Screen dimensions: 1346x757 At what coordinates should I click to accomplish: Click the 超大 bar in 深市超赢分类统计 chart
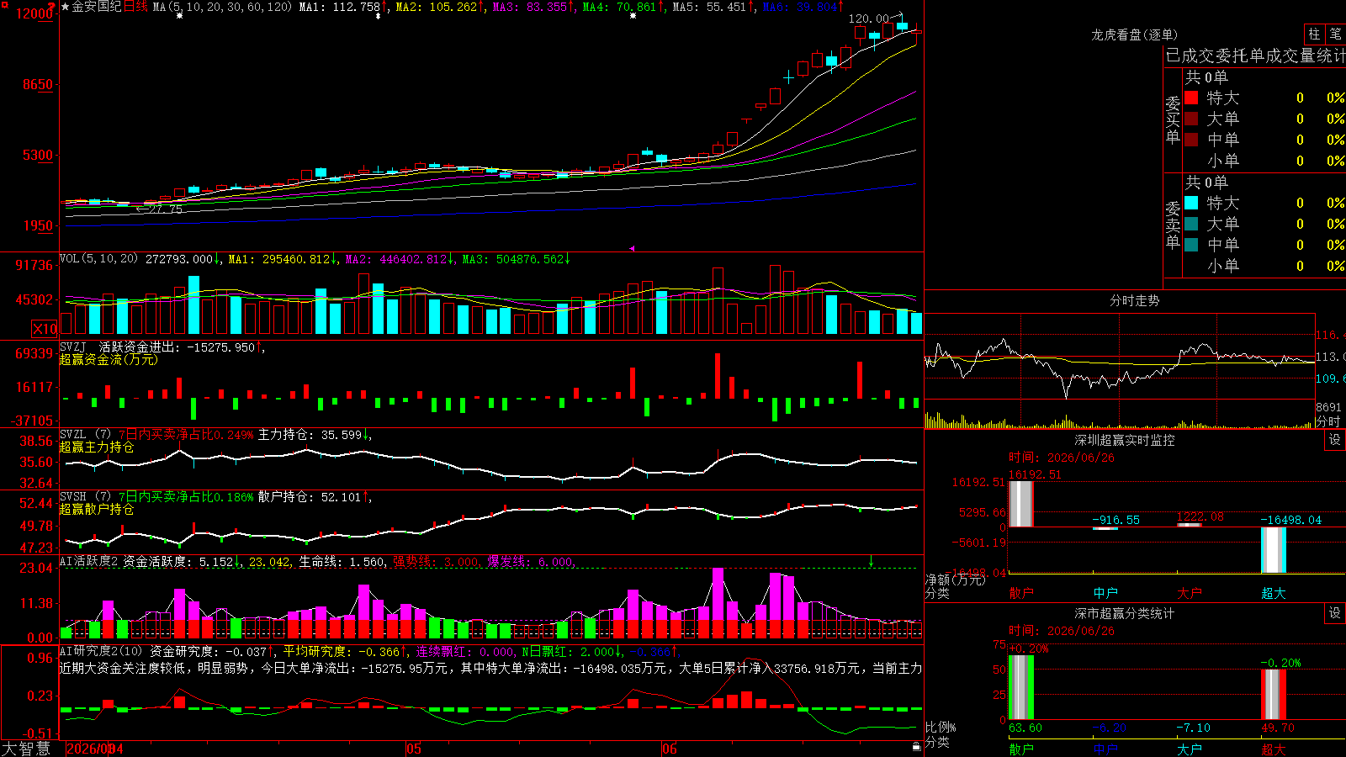1274,695
